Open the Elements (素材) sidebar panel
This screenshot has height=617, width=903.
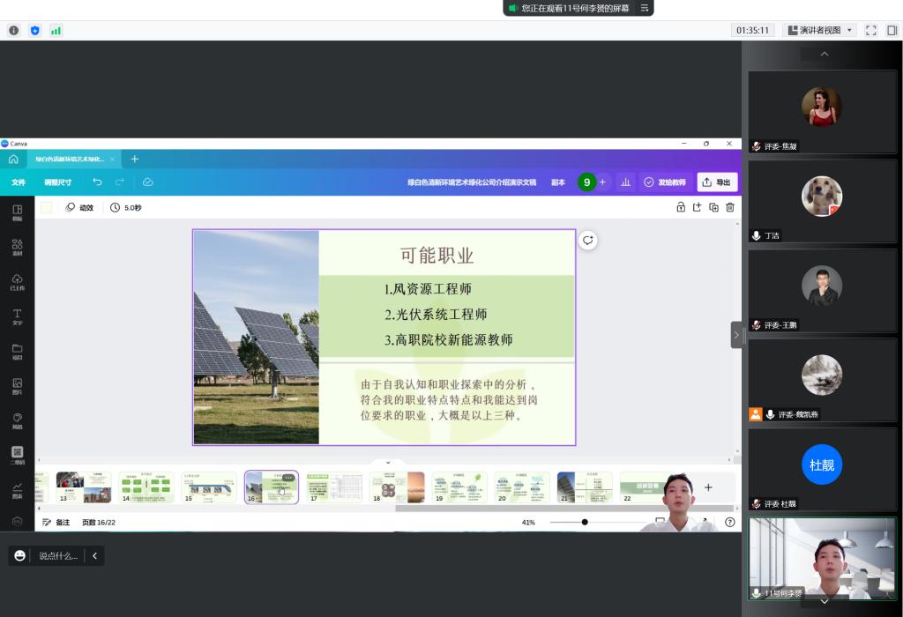click(17, 247)
